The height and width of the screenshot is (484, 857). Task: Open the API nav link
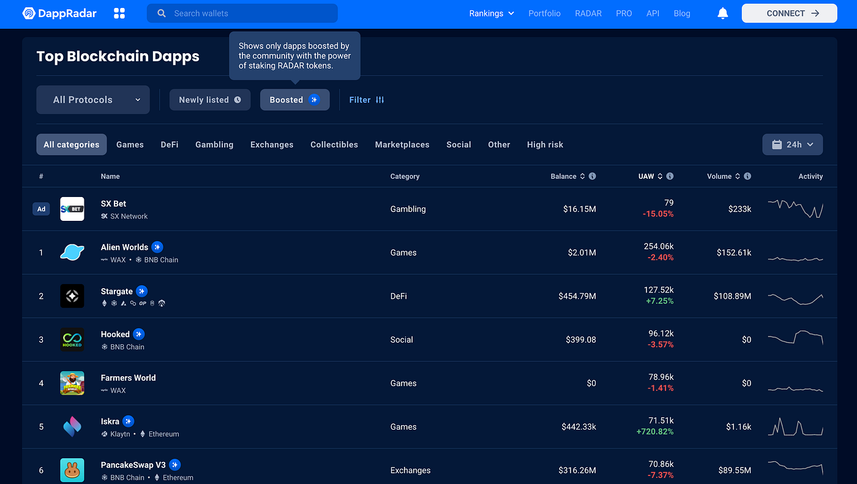pos(653,13)
